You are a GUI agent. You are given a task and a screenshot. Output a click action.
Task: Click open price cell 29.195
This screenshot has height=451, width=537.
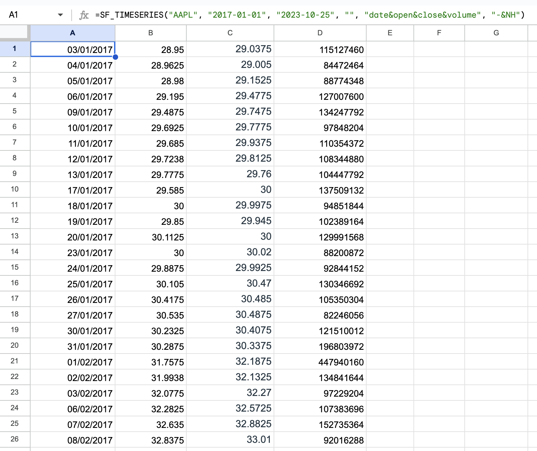tap(151, 96)
